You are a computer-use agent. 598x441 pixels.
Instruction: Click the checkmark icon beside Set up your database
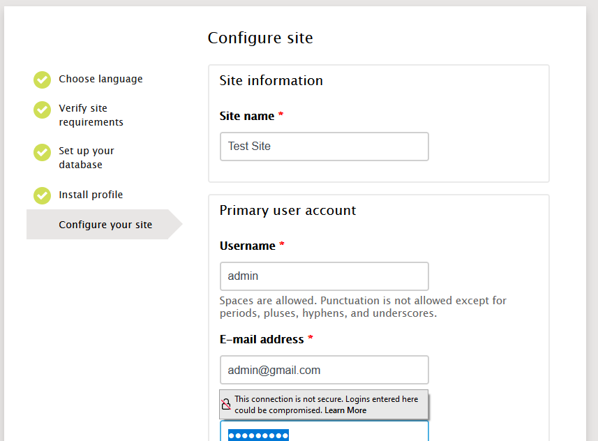(43, 152)
